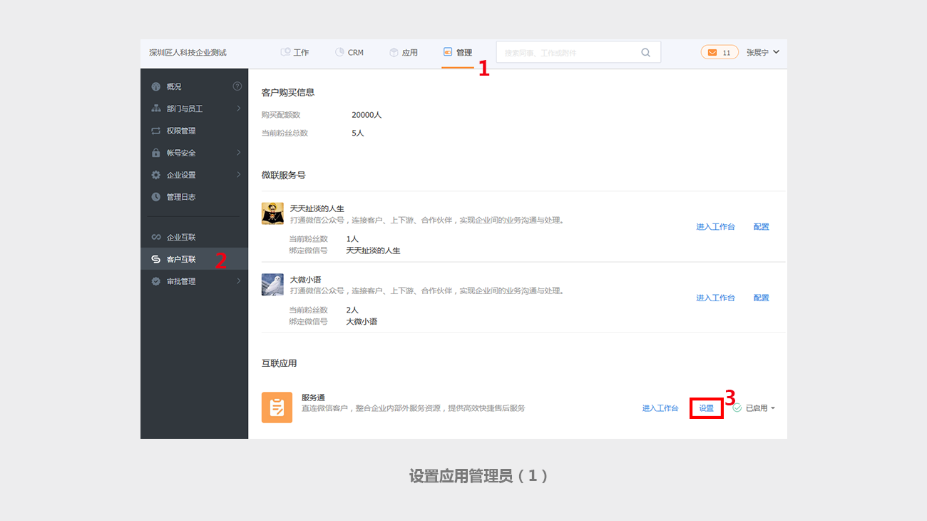Open the 已启用 status dropdown
This screenshot has height=521, width=927.
(760, 408)
